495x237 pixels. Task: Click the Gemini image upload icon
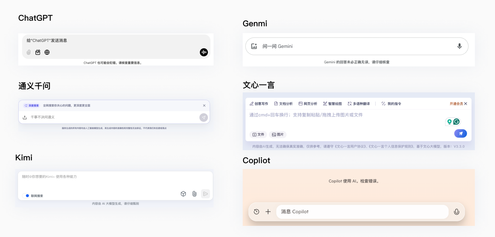(254, 46)
